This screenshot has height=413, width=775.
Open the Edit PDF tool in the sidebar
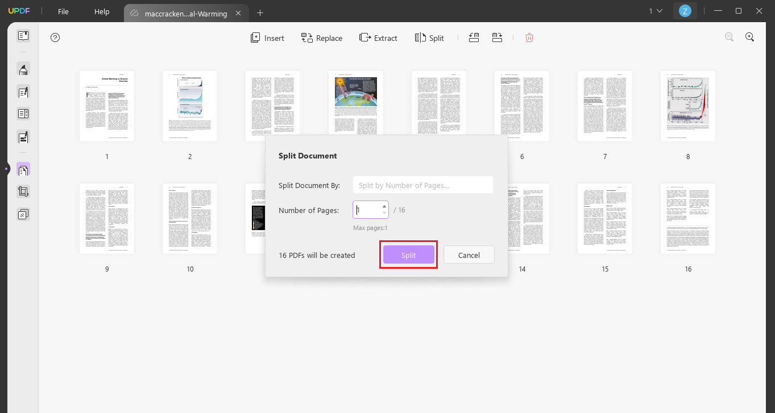click(23, 91)
